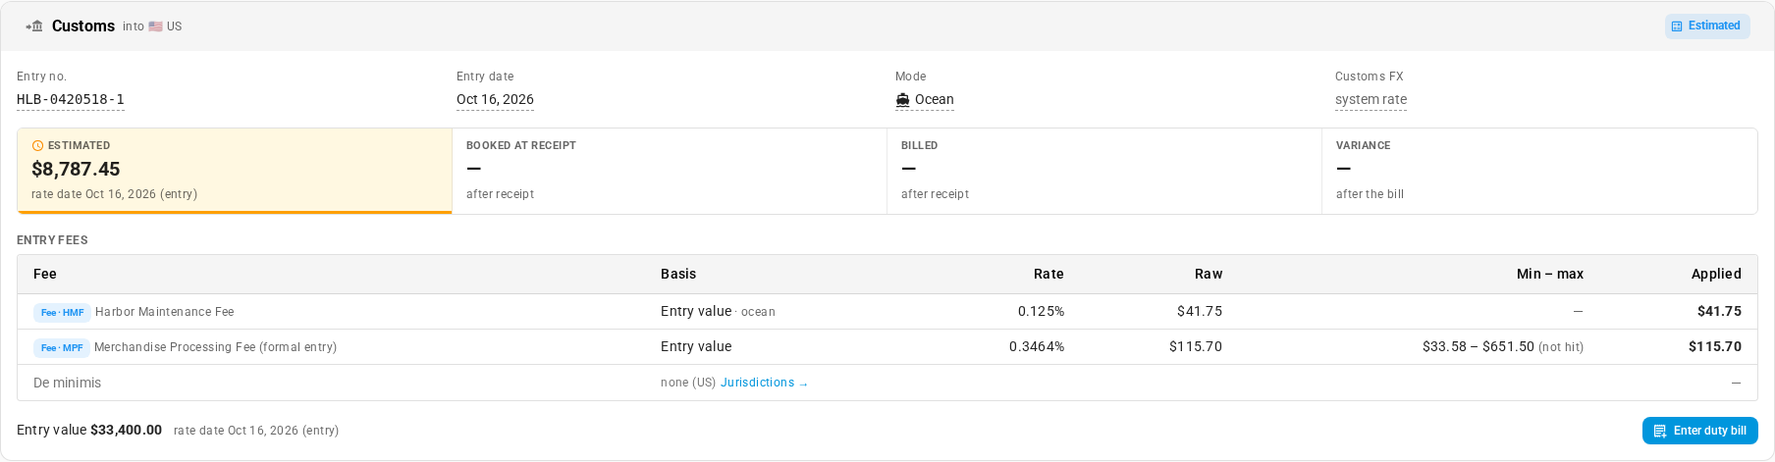Click the De minimis row label
The image size is (1775, 462).
[67, 383]
